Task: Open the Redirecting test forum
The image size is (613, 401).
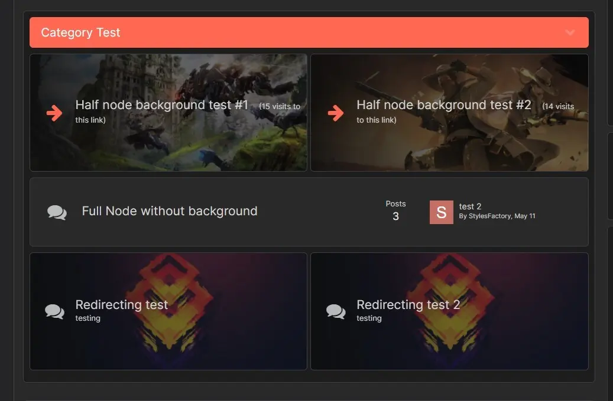Action: [x=122, y=304]
